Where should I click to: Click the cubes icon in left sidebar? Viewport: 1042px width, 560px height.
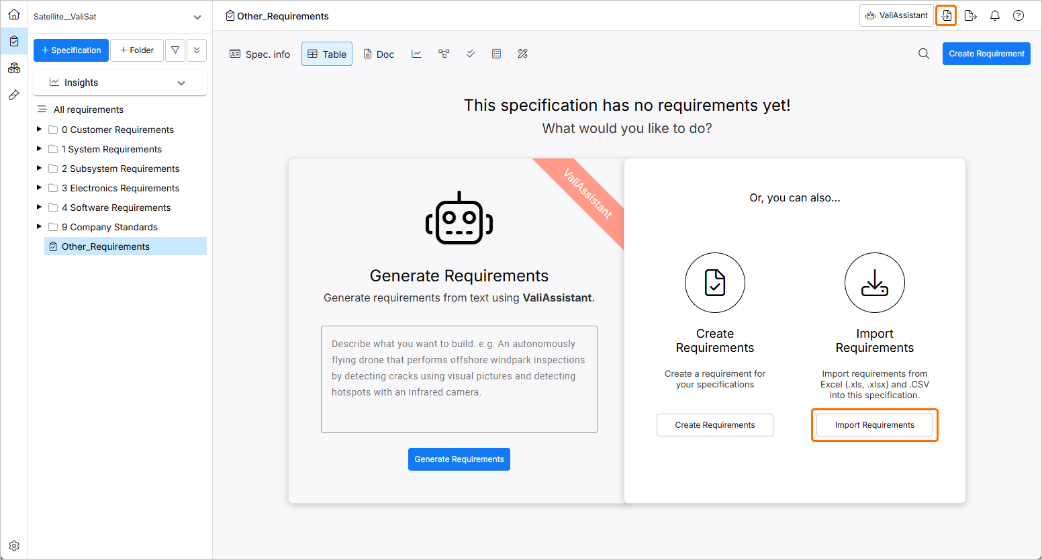coord(14,68)
